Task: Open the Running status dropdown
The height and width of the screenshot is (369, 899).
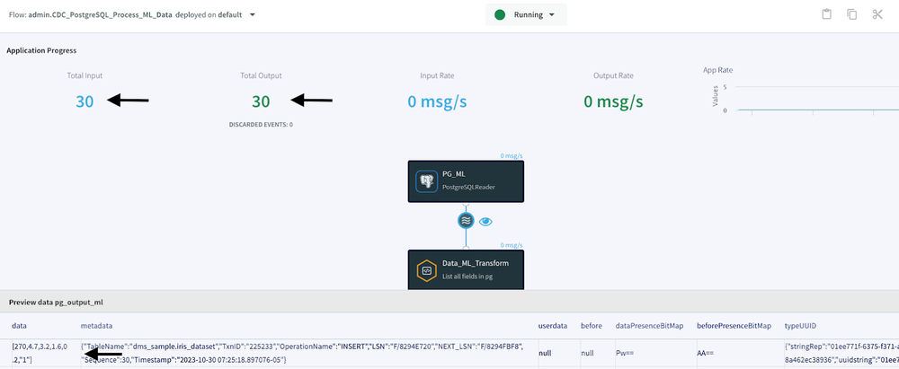Action: click(x=526, y=15)
